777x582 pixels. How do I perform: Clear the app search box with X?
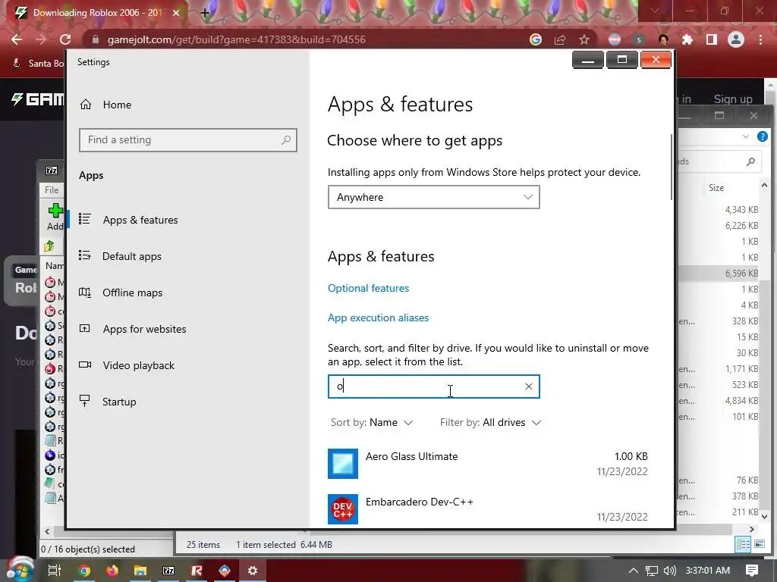click(x=529, y=386)
